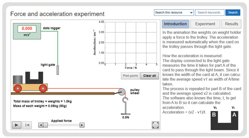249x138 pixels.
Task: Click the 'Mass of each weight' text
Action: [40, 106]
